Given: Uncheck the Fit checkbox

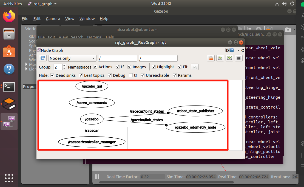Looking at the screenshot, I should (x=180, y=67).
